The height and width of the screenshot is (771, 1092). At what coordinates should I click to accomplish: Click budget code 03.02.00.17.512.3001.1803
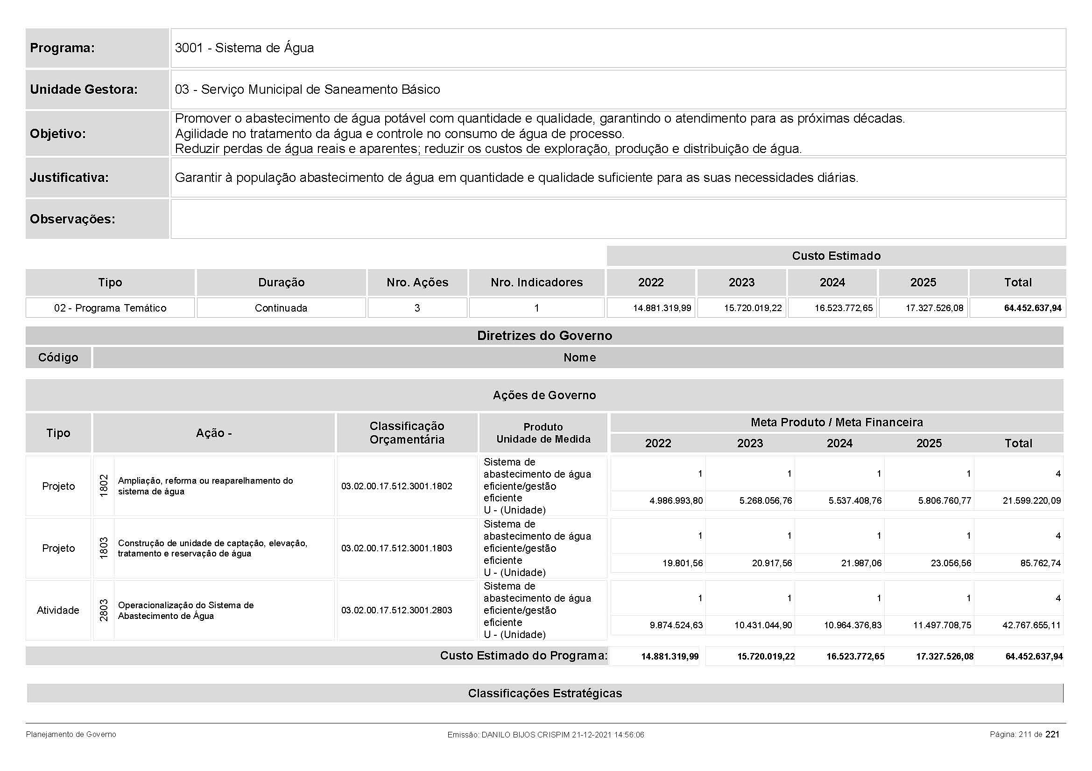pyautogui.click(x=397, y=548)
